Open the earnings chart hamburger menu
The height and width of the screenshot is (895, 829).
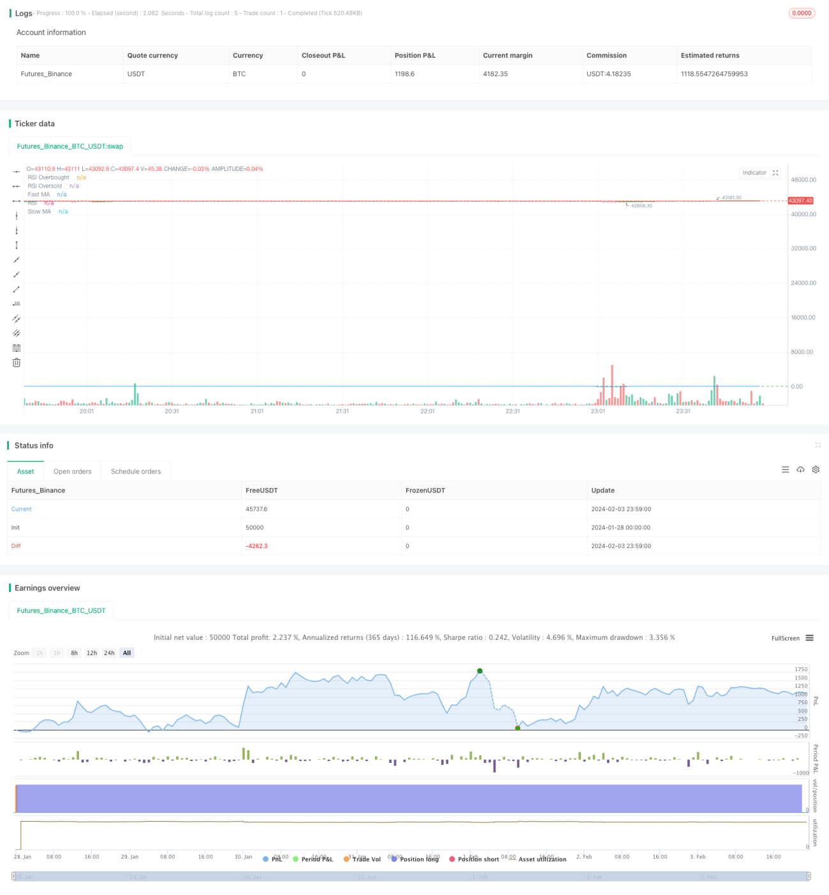coord(809,638)
